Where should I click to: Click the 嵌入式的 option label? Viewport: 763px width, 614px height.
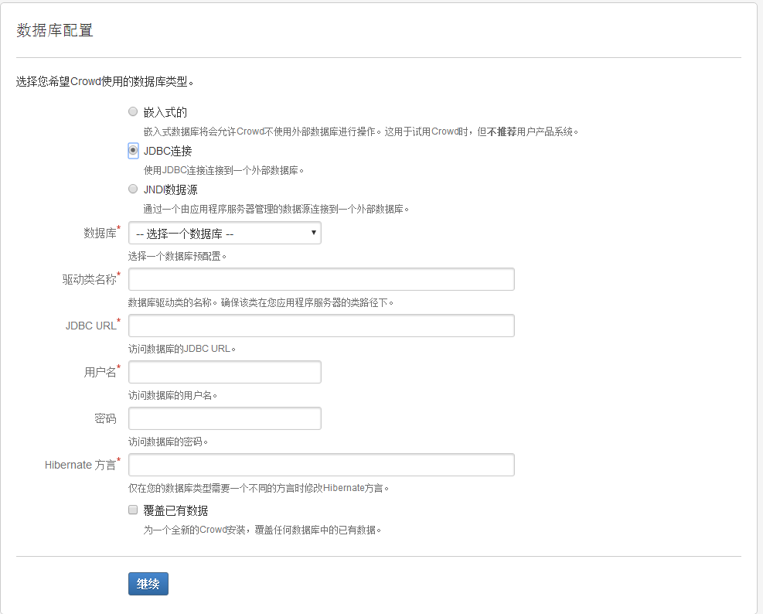pos(167,111)
